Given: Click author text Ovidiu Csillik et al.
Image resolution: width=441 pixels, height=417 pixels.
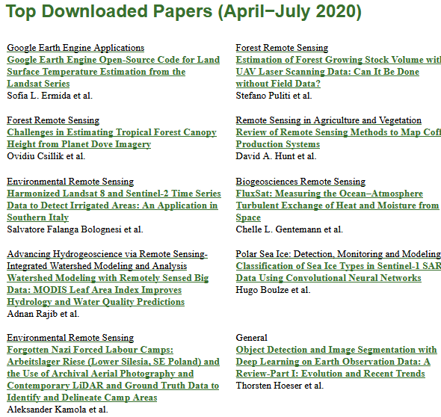Looking at the screenshot, I should [46, 156].
